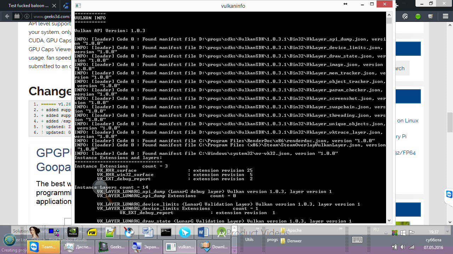
Task: Click the Action Center flag tray icon
Action: tap(412, 233)
